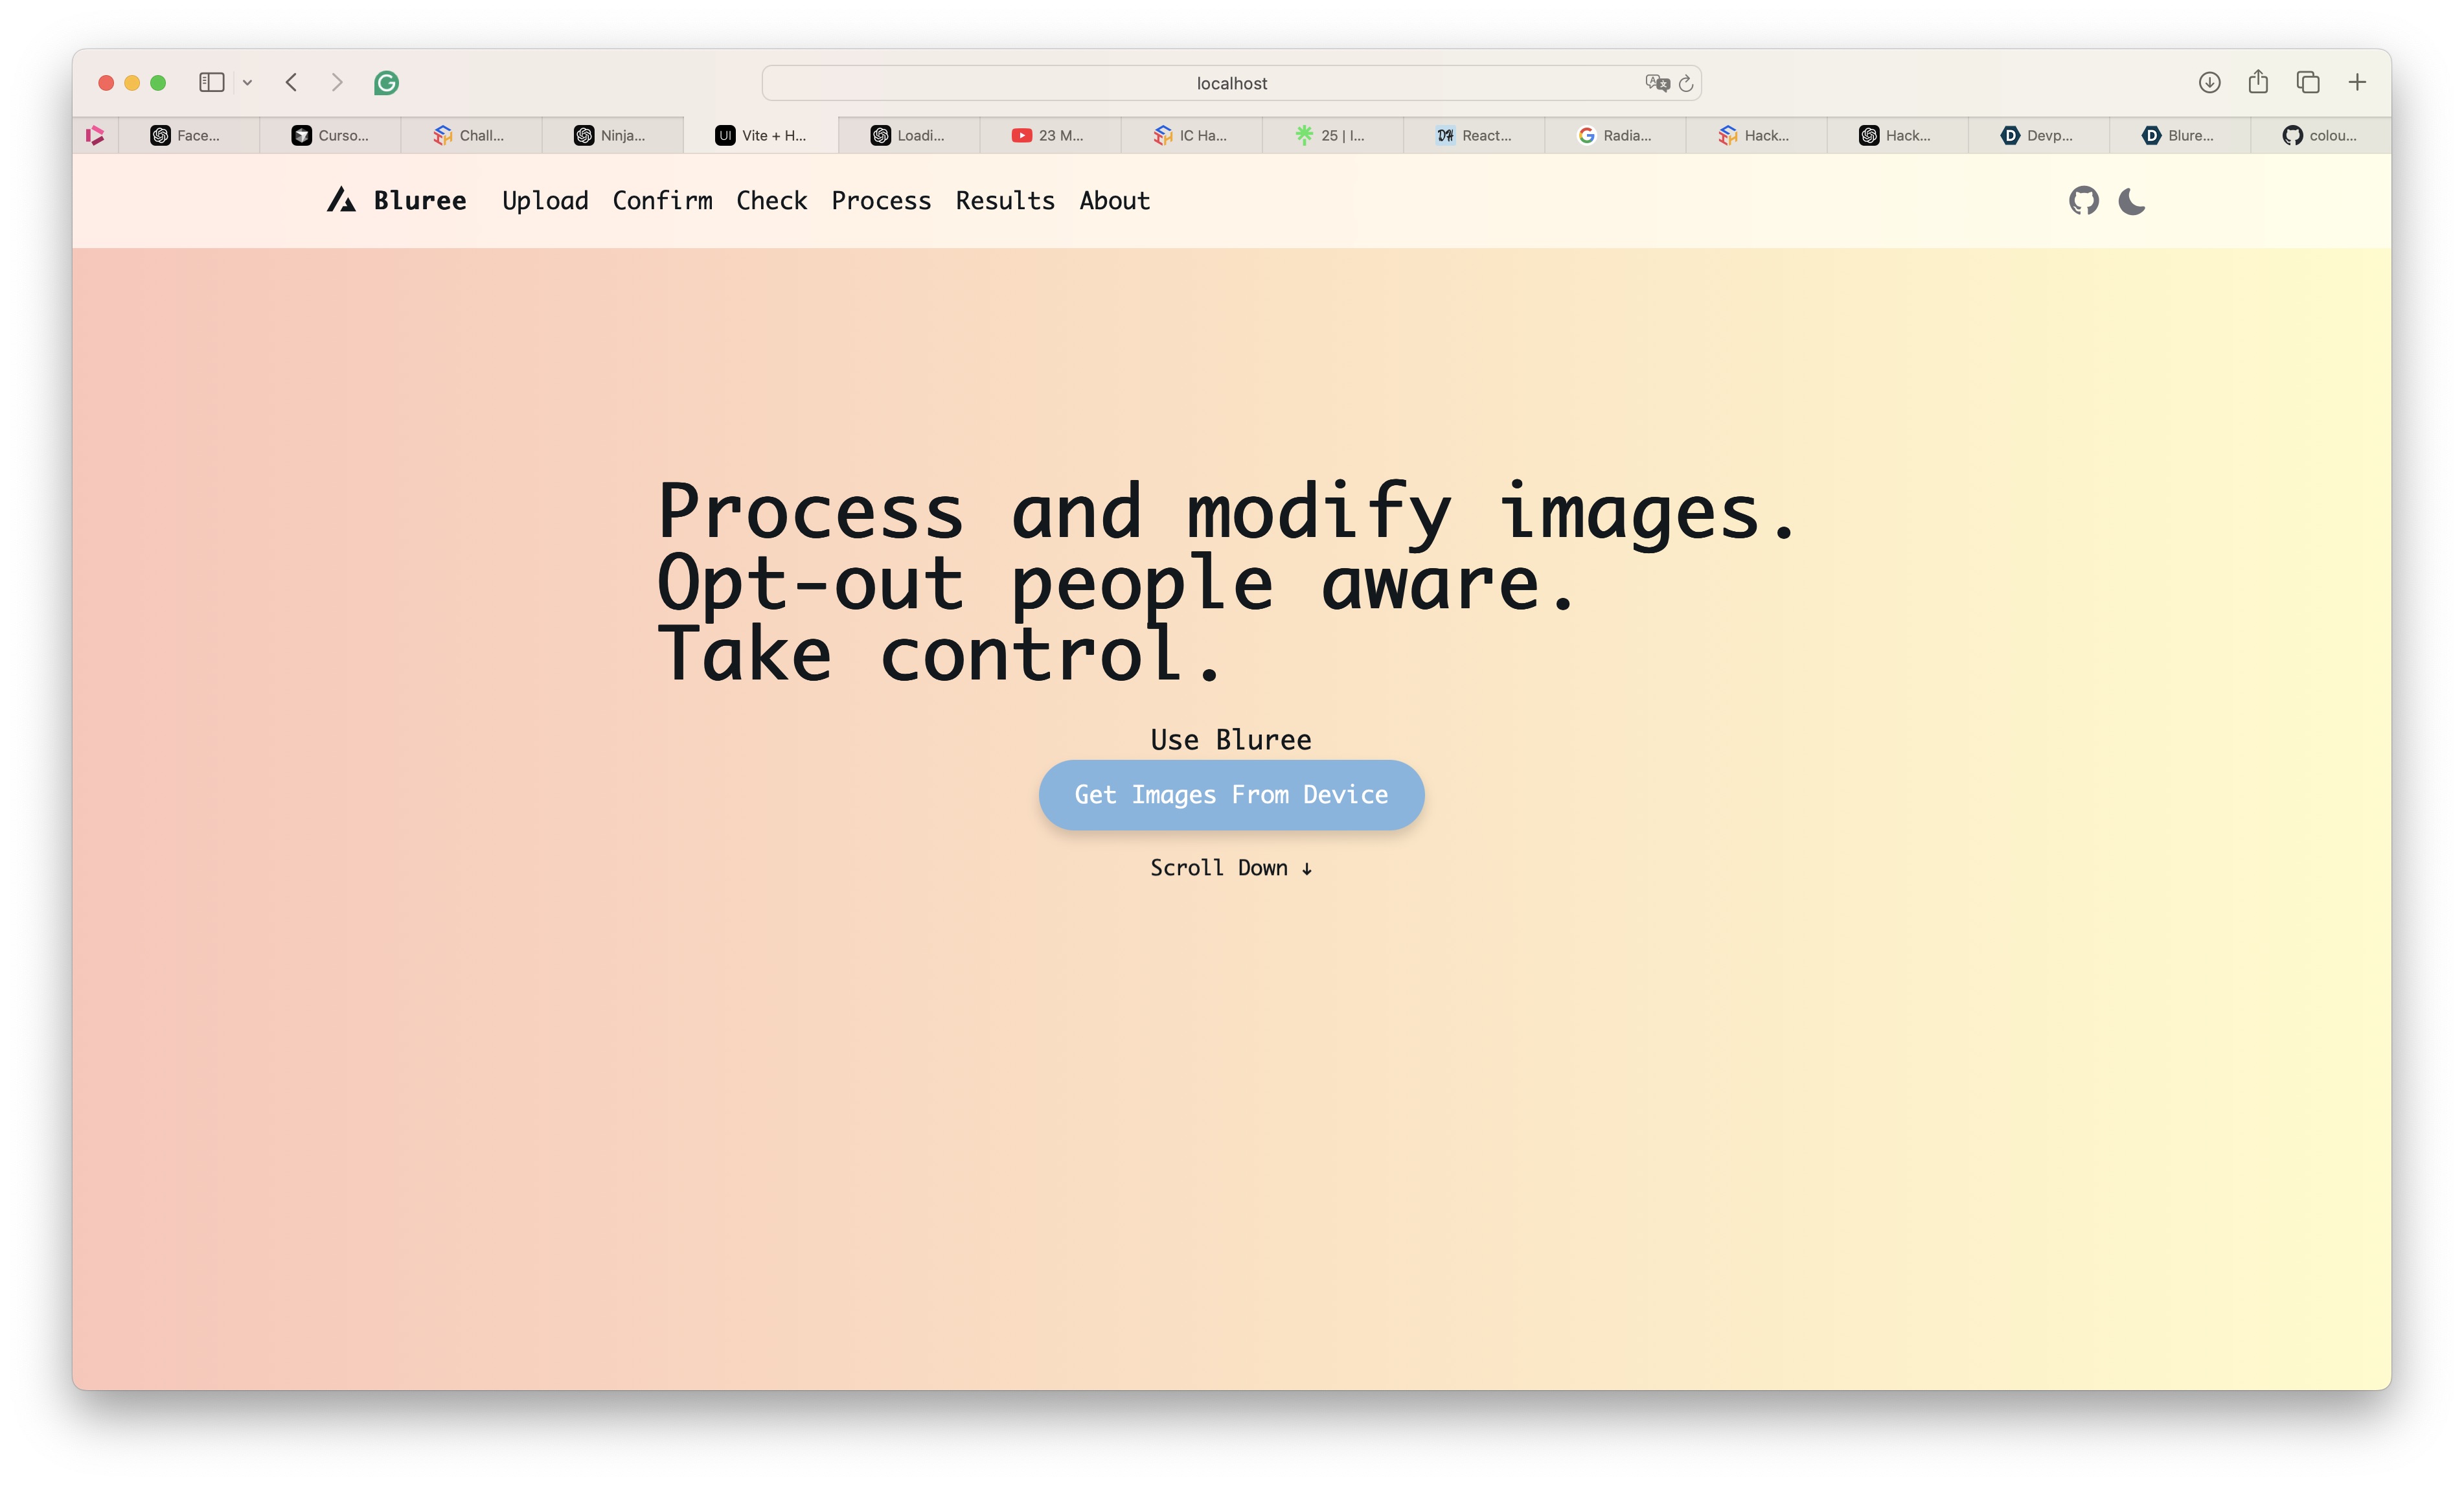The width and height of the screenshot is (2464, 1486).
Task: Open the Upload nav link
Action: (x=545, y=201)
